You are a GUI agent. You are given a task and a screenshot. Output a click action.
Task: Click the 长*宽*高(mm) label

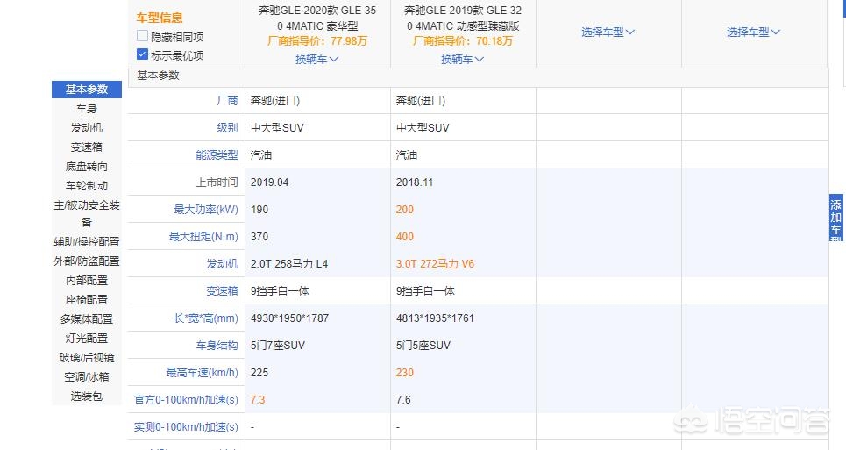[205, 318]
